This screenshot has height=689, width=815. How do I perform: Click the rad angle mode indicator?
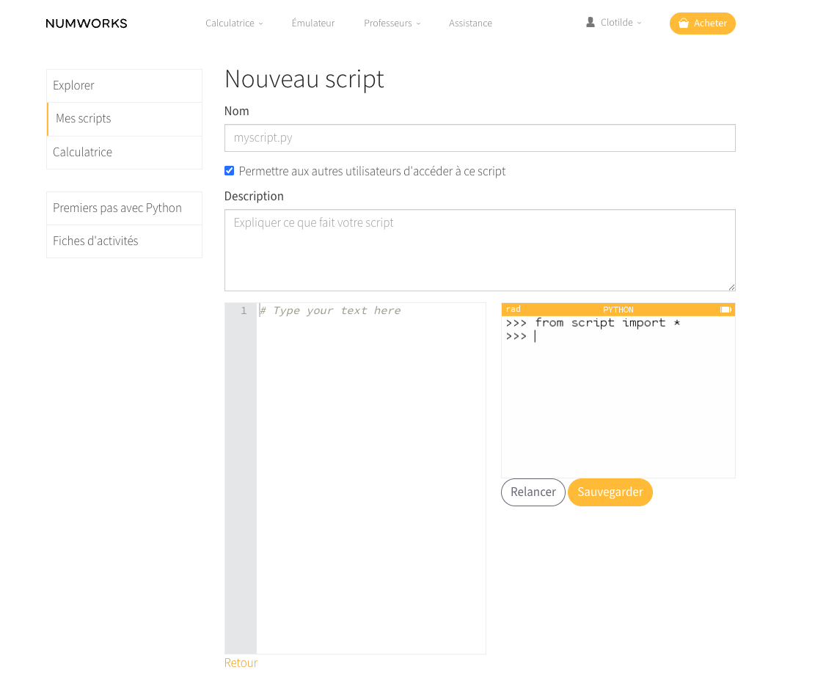[x=513, y=309]
